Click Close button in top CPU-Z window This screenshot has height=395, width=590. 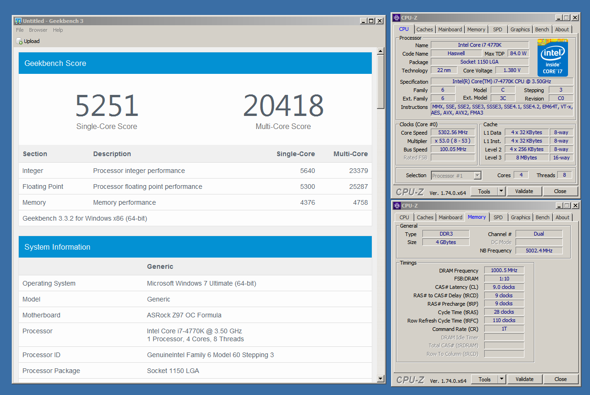point(560,191)
